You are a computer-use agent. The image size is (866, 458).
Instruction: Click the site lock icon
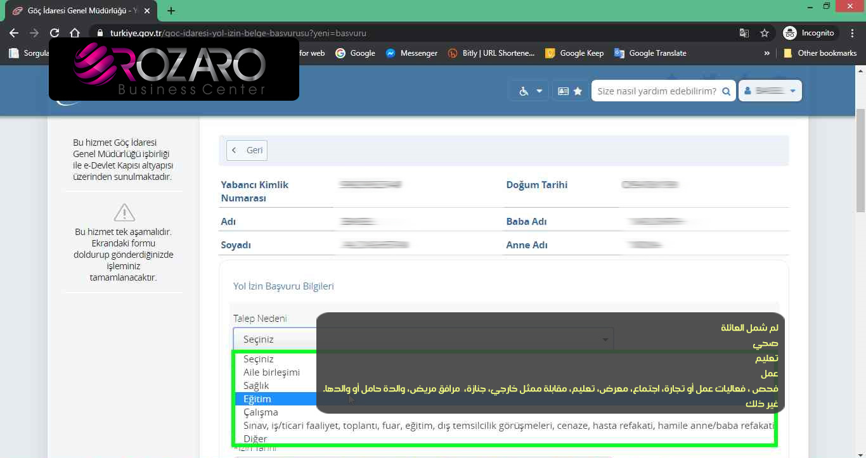[x=100, y=33]
